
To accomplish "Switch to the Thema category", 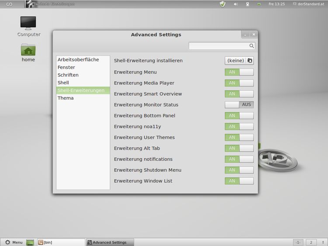I will click(66, 98).
